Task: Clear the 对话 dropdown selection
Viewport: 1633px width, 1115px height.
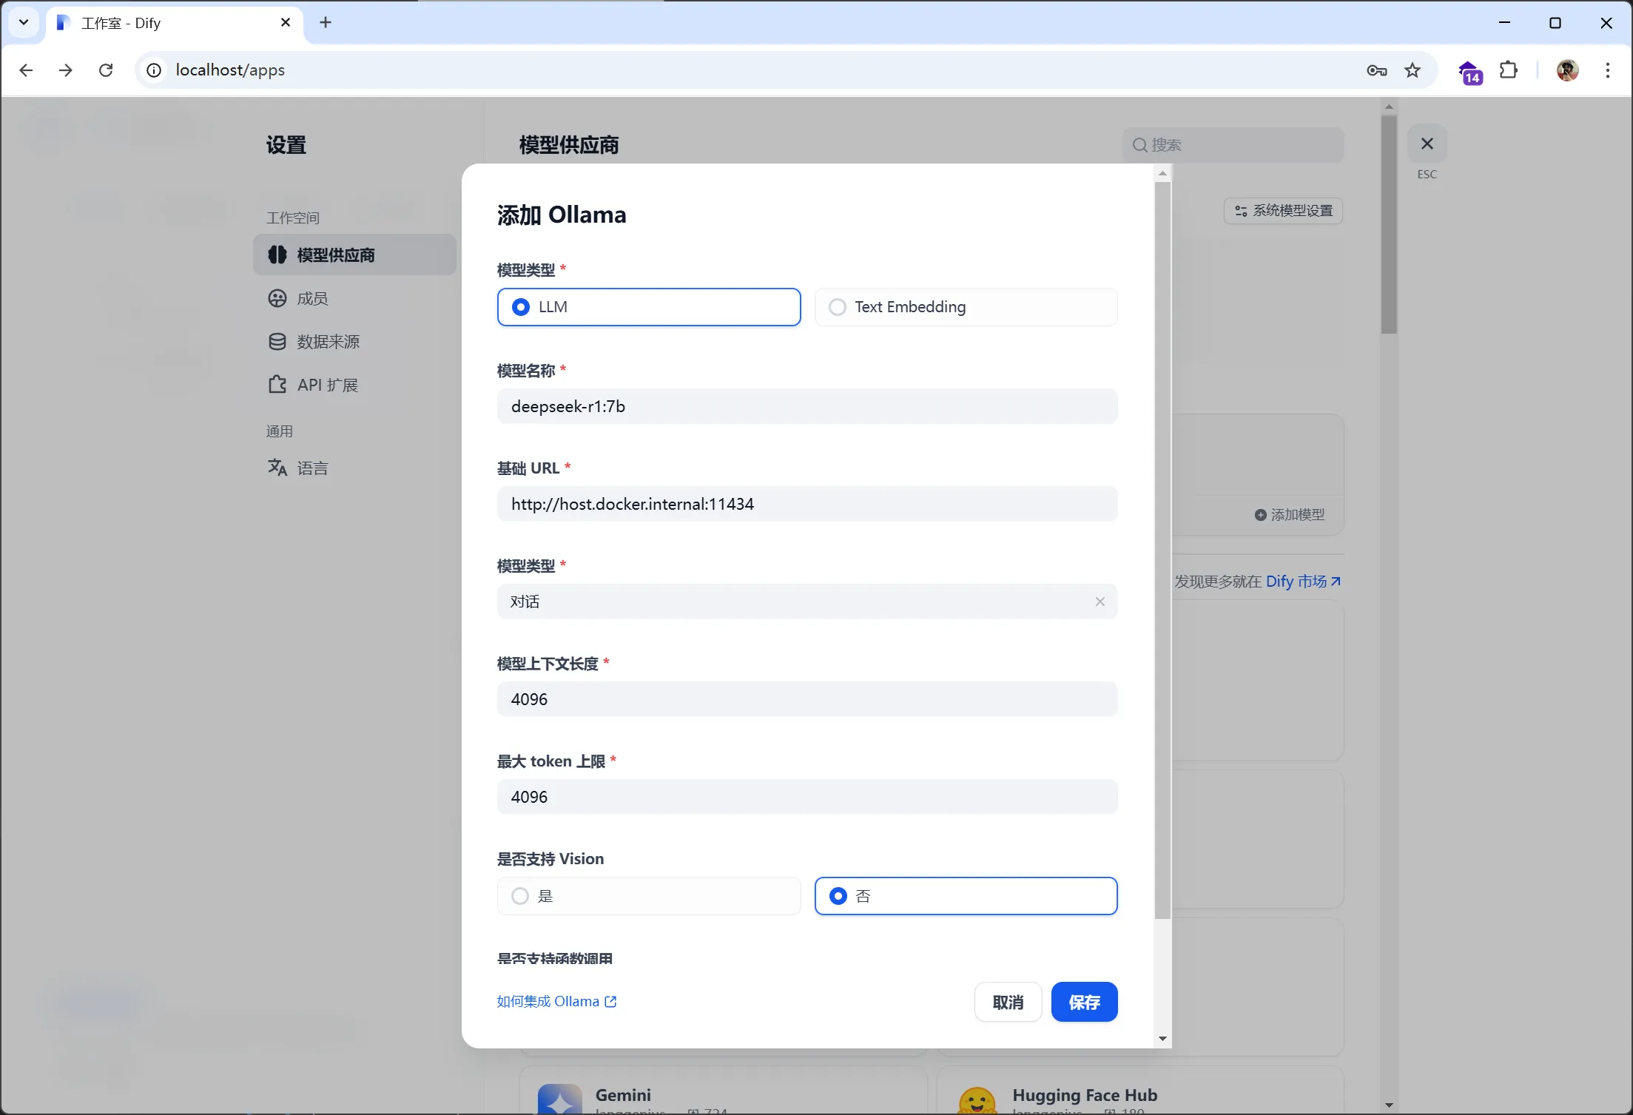Action: [x=1100, y=602]
